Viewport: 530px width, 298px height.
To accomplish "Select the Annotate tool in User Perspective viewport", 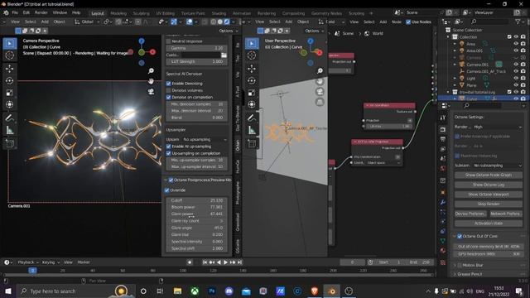I will (x=252, y=118).
